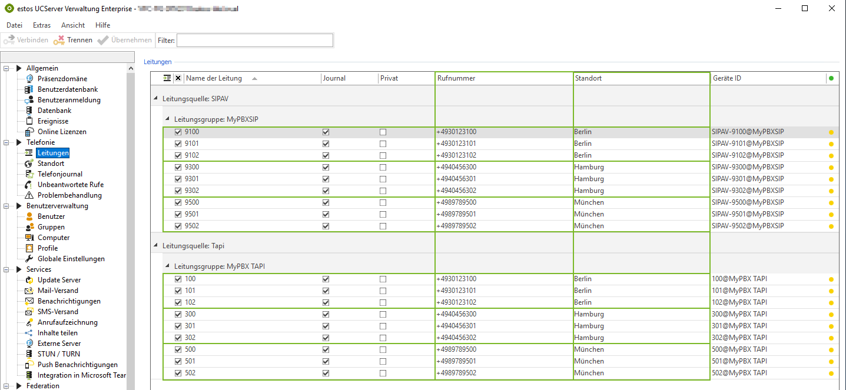Click the Globale Einstellungen wrench icon
Screen dimensions: 846x390
point(29,259)
